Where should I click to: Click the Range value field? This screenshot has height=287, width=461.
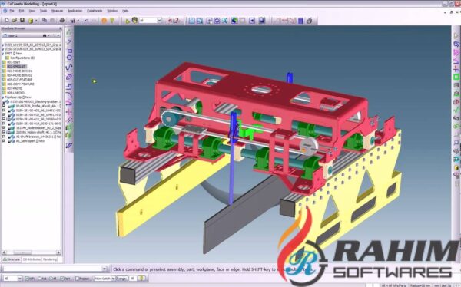[133, 279]
